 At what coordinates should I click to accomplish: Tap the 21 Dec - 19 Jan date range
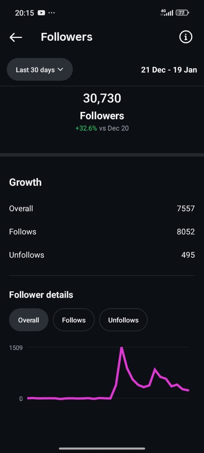169,70
